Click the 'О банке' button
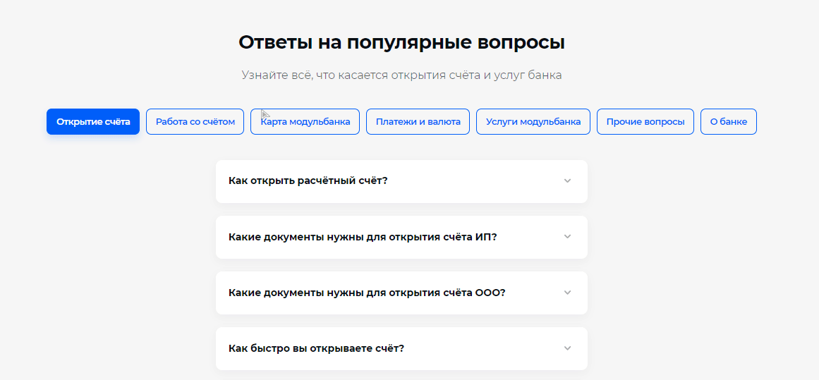819x380 pixels. (x=728, y=122)
